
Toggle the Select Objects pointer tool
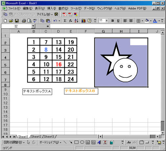tap(29, 142)
